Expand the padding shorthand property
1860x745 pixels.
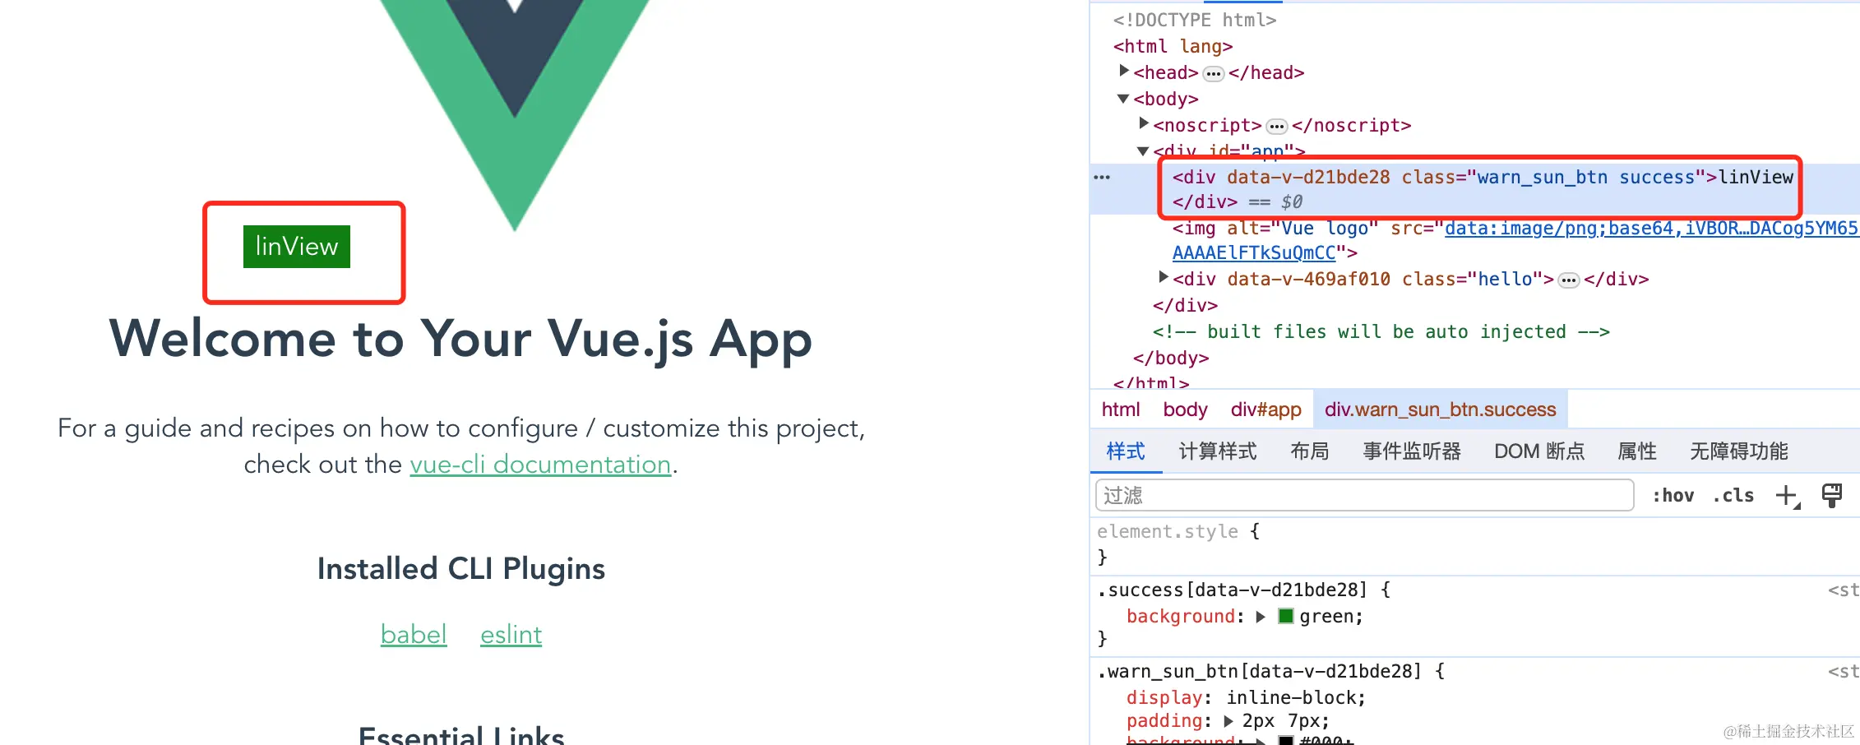[x=1228, y=721]
